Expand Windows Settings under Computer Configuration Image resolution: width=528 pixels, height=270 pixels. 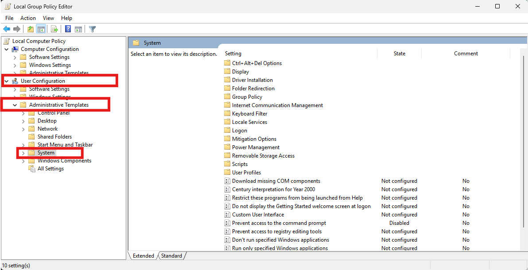click(x=15, y=66)
